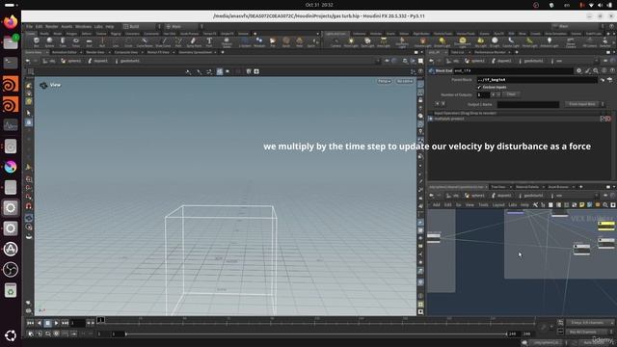Select the Spray Paint shelf tool
The width and height of the screenshot is (617, 347).
tap(194, 42)
